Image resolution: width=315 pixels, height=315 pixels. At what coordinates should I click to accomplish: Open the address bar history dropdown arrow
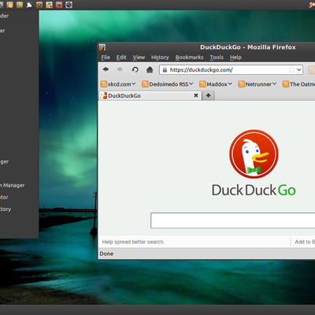(299, 70)
